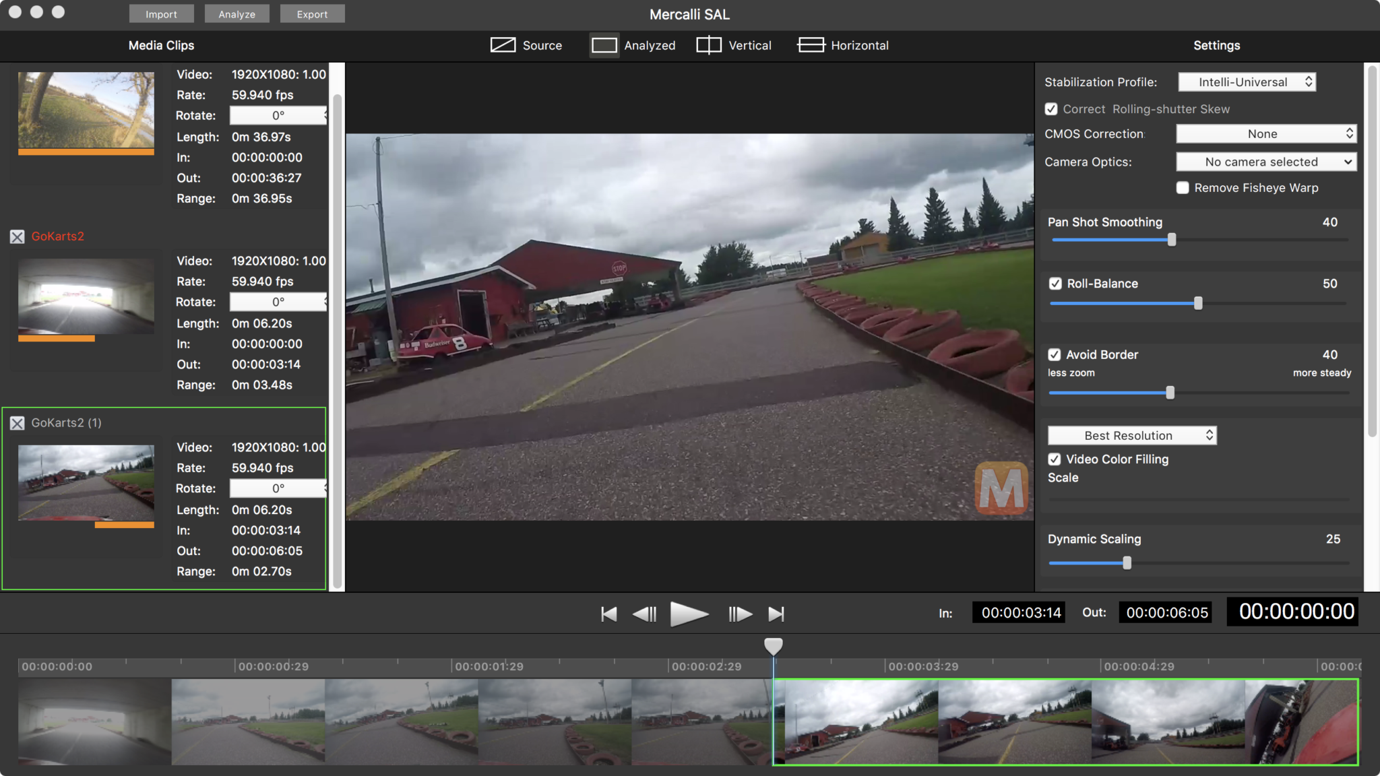Step one frame forward

[740, 614]
